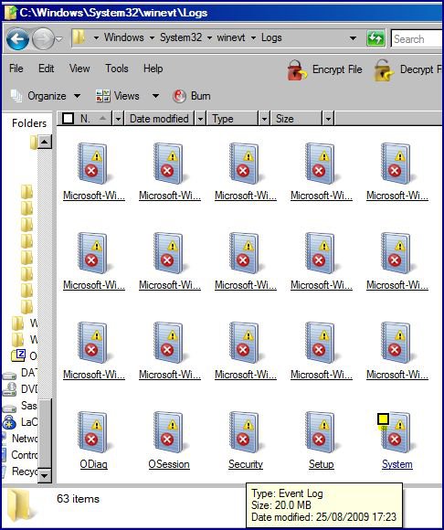The height and width of the screenshot is (530, 444).
Task: Click the Organize pages icon
Action: click(x=16, y=96)
